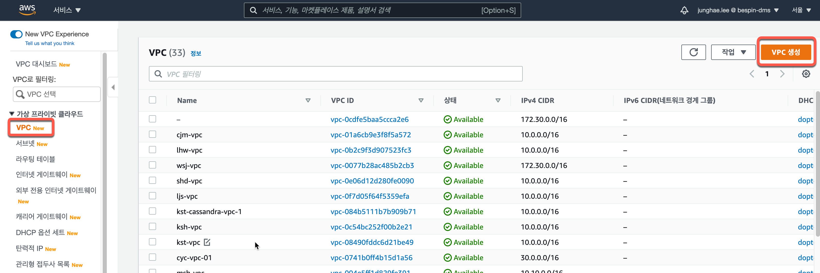Go to next page arrow
Screen dimensions: 820x273
pyautogui.click(x=782, y=74)
